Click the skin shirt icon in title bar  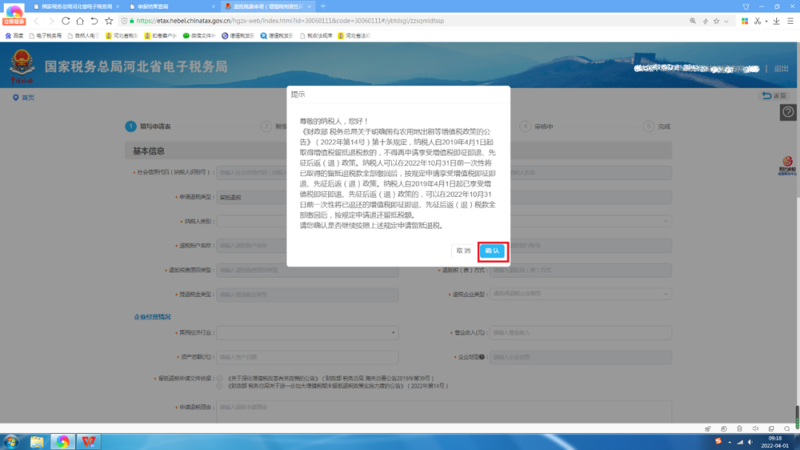pos(746,7)
